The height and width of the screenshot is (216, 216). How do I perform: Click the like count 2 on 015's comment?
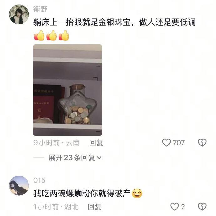(x=183, y=207)
